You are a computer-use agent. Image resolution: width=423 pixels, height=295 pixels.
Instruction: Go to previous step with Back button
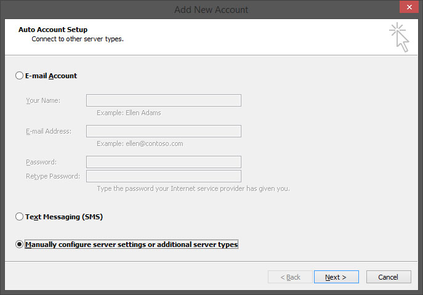tap(290, 277)
